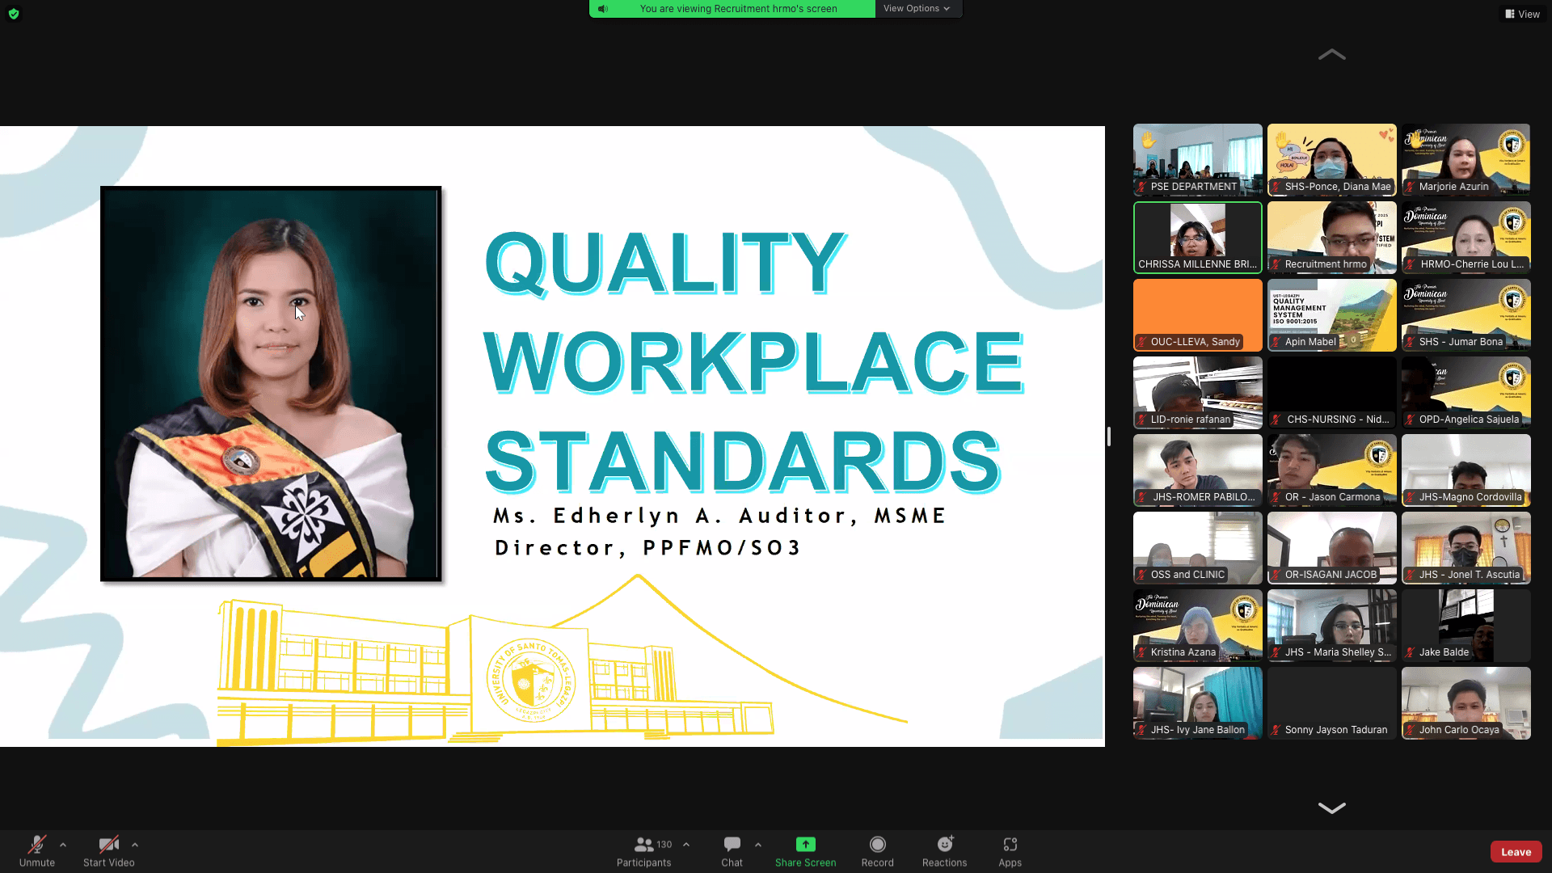This screenshot has height=873, width=1552.
Task: Open the Participants panel icon
Action: click(x=643, y=845)
